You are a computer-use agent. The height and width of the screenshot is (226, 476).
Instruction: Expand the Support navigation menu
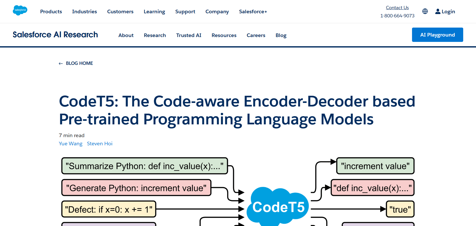[x=185, y=12]
